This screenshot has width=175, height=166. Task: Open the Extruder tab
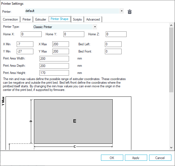click(x=41, y=19)
